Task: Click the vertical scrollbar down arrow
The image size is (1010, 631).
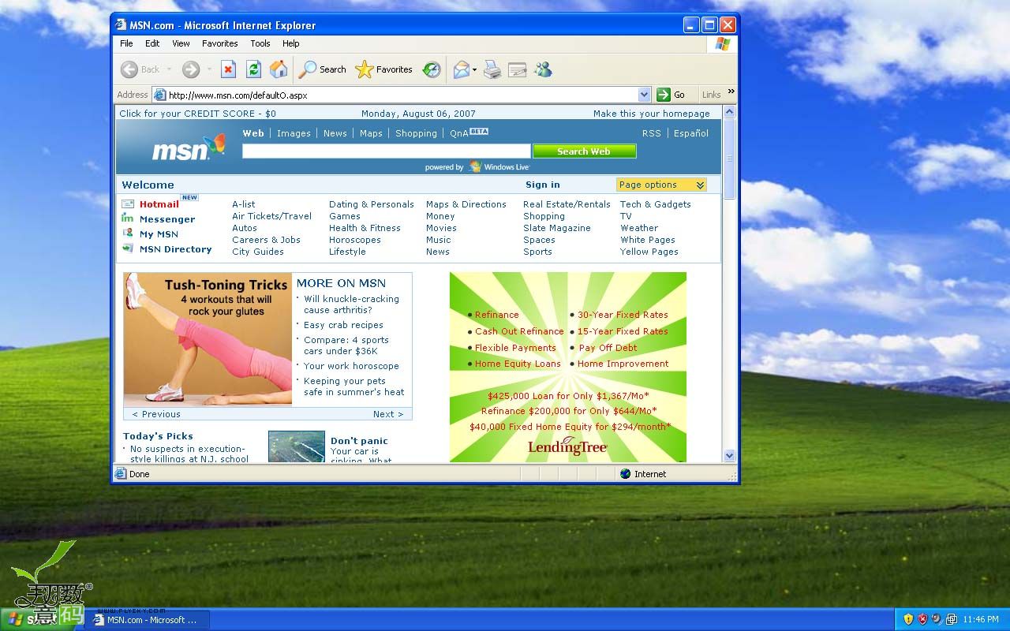Action: point(729,455)
